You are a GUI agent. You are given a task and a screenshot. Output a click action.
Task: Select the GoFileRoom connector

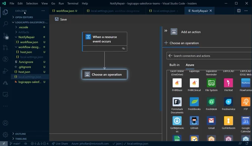pos(229,123)
